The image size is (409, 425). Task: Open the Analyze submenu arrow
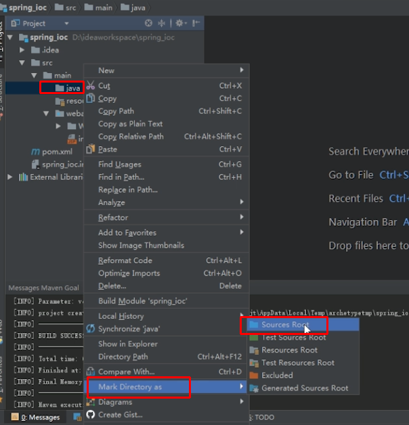click(241, 202)
